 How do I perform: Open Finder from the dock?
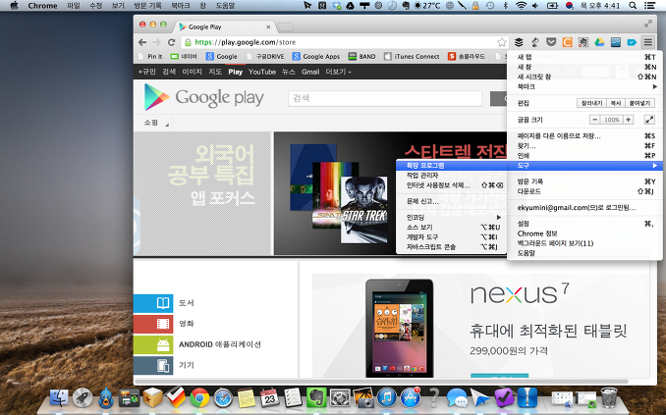click(x=59, y=398)
